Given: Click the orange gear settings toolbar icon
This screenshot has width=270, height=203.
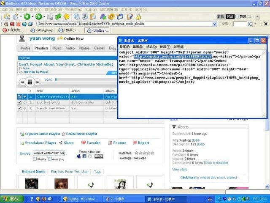Looking at the screenshot, I should pyautogui.click(x=111, y=16).
